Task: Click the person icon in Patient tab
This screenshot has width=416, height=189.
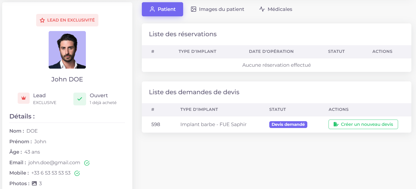Action: coord(152,9)
